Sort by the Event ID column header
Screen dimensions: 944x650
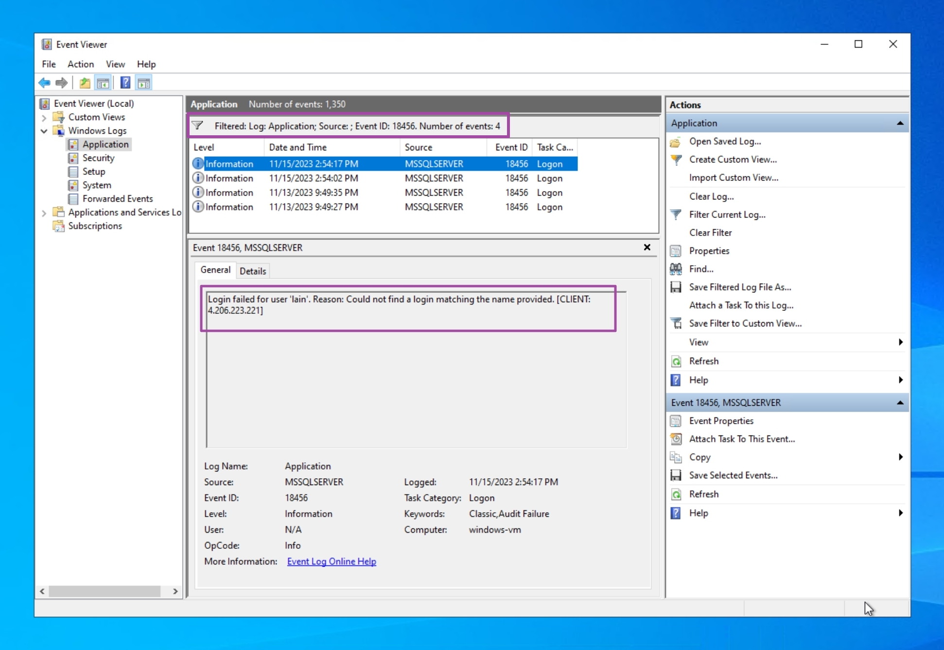coord(509,147)
